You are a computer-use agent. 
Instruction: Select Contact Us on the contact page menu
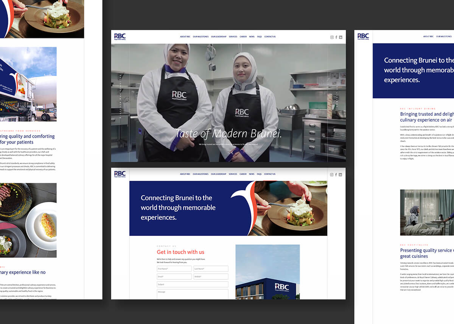click(270, 174)
